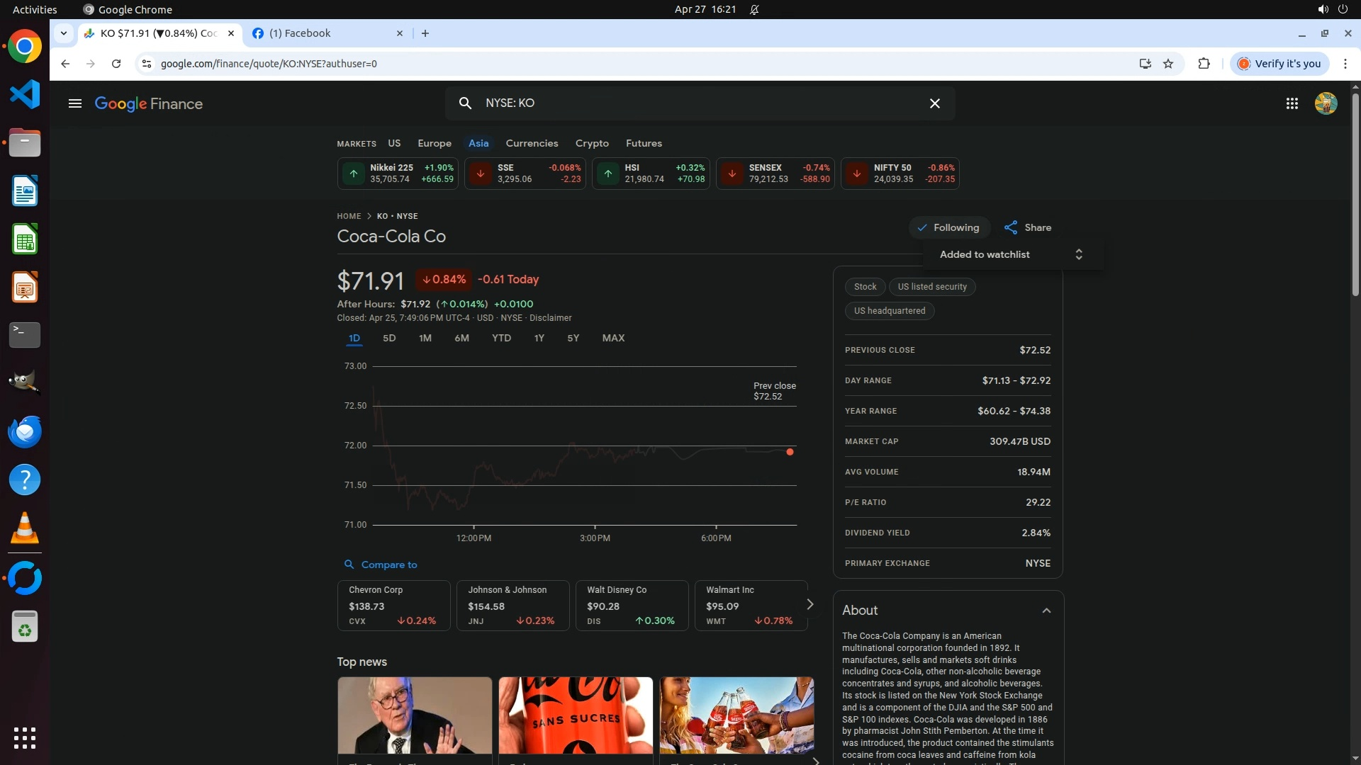Viewport: 1361px width, 765px height.
Task: Collapse the About section
Action: pos(1046,611)
